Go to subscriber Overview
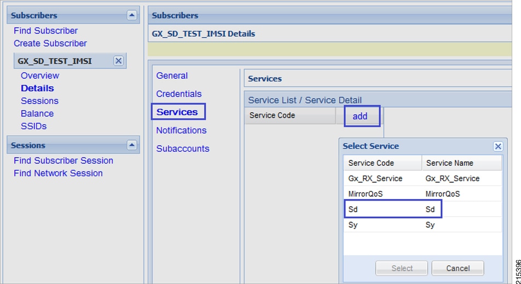 [x=40, y=76]
